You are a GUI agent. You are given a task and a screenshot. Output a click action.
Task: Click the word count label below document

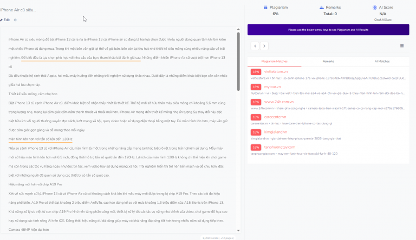pyautogui.click(x=218, y=238)
